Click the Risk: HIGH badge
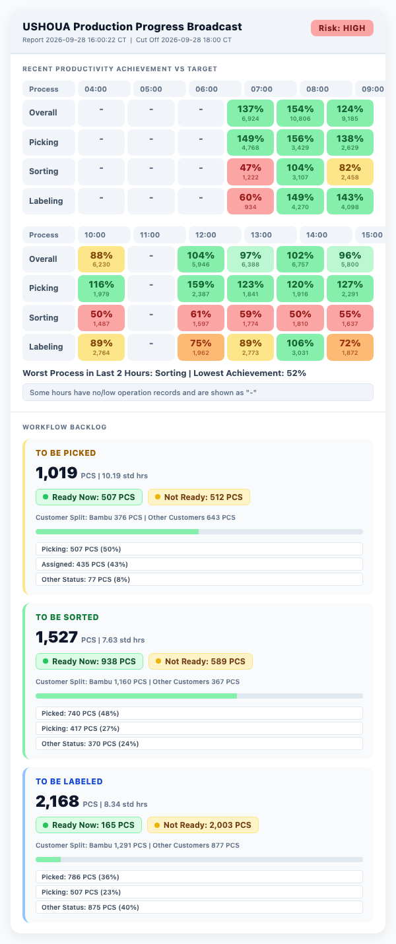The image size is (396, 944). pos(342,28)
